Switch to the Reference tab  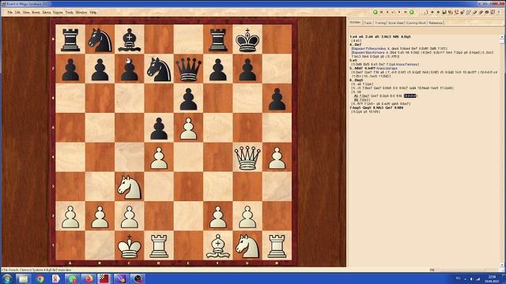tap(436, 23)
